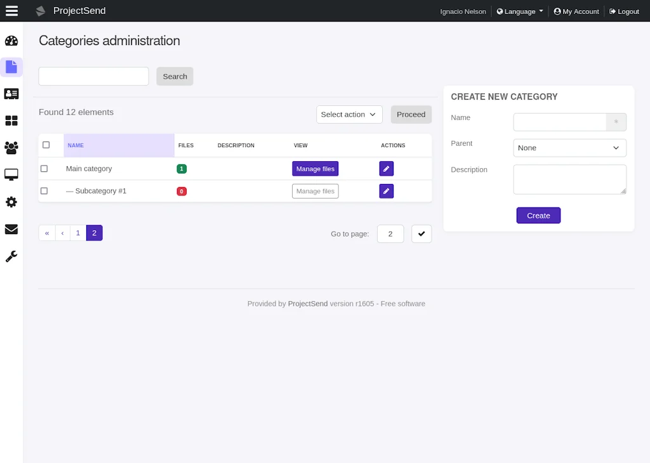The height and width of the screenshot is (463, 650).
Task: Open My Account from the top bar
Action: 576,11
